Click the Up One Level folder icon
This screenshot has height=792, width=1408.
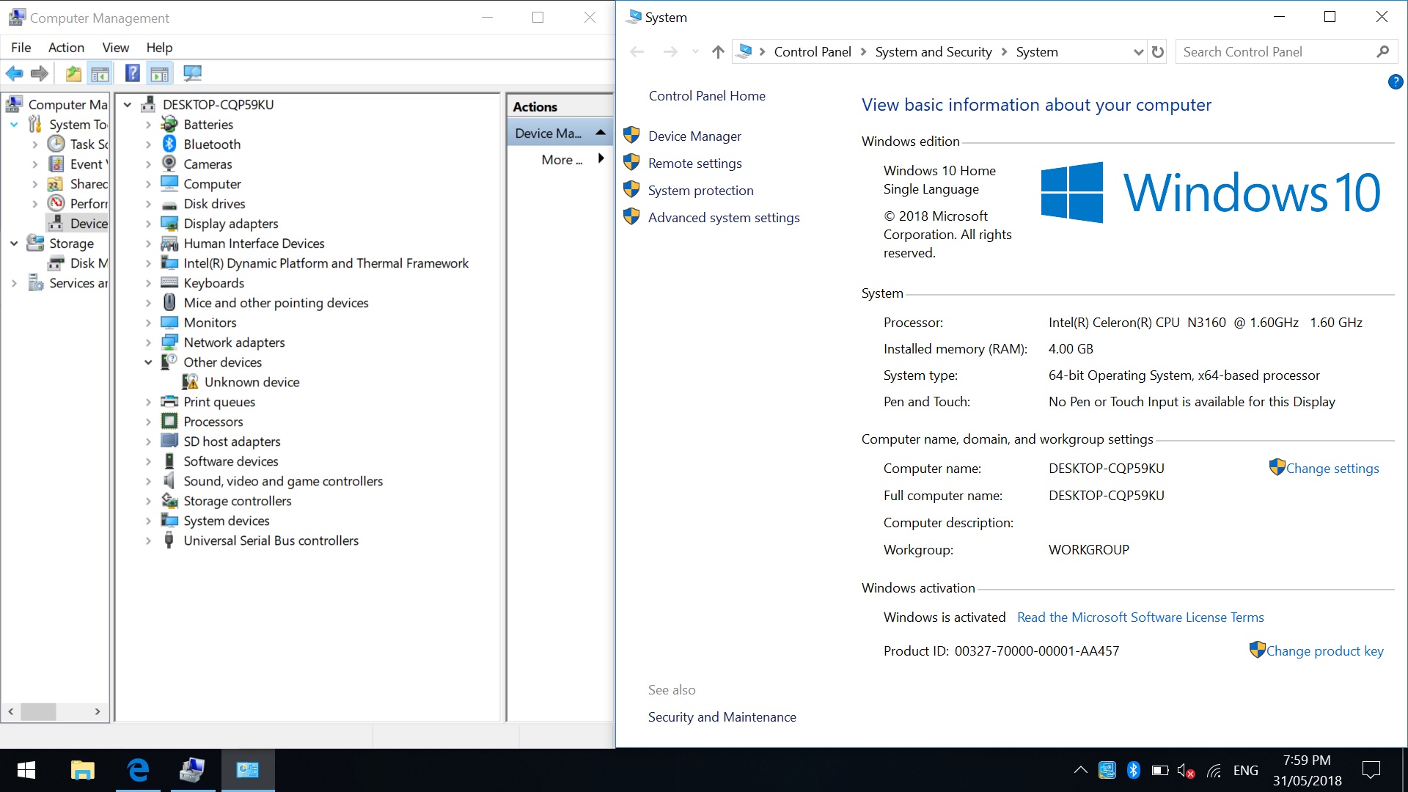click(x=73, y=73)
